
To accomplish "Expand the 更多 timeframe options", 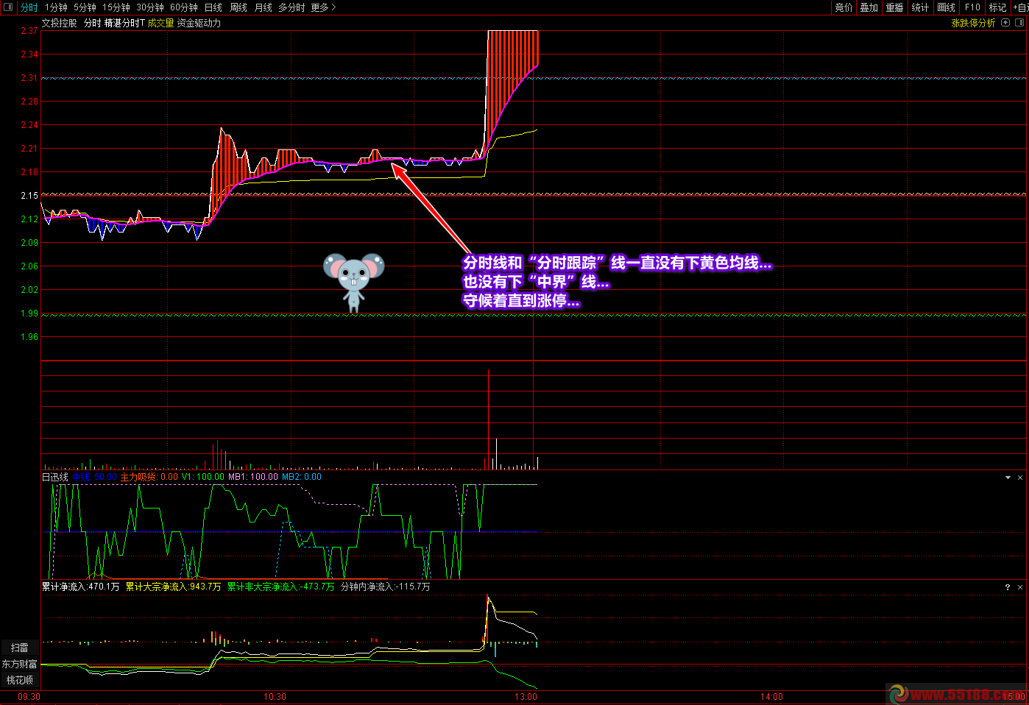I will pyautogui.click(x=323, y=7).
